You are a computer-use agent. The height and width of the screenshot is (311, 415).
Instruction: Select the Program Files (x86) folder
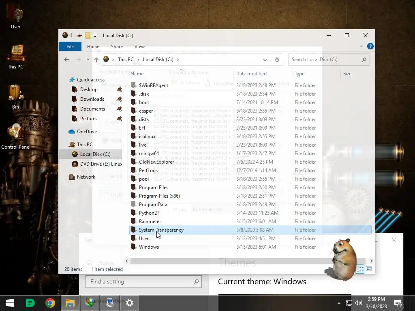pyautogui.click(x=159, y=196)
